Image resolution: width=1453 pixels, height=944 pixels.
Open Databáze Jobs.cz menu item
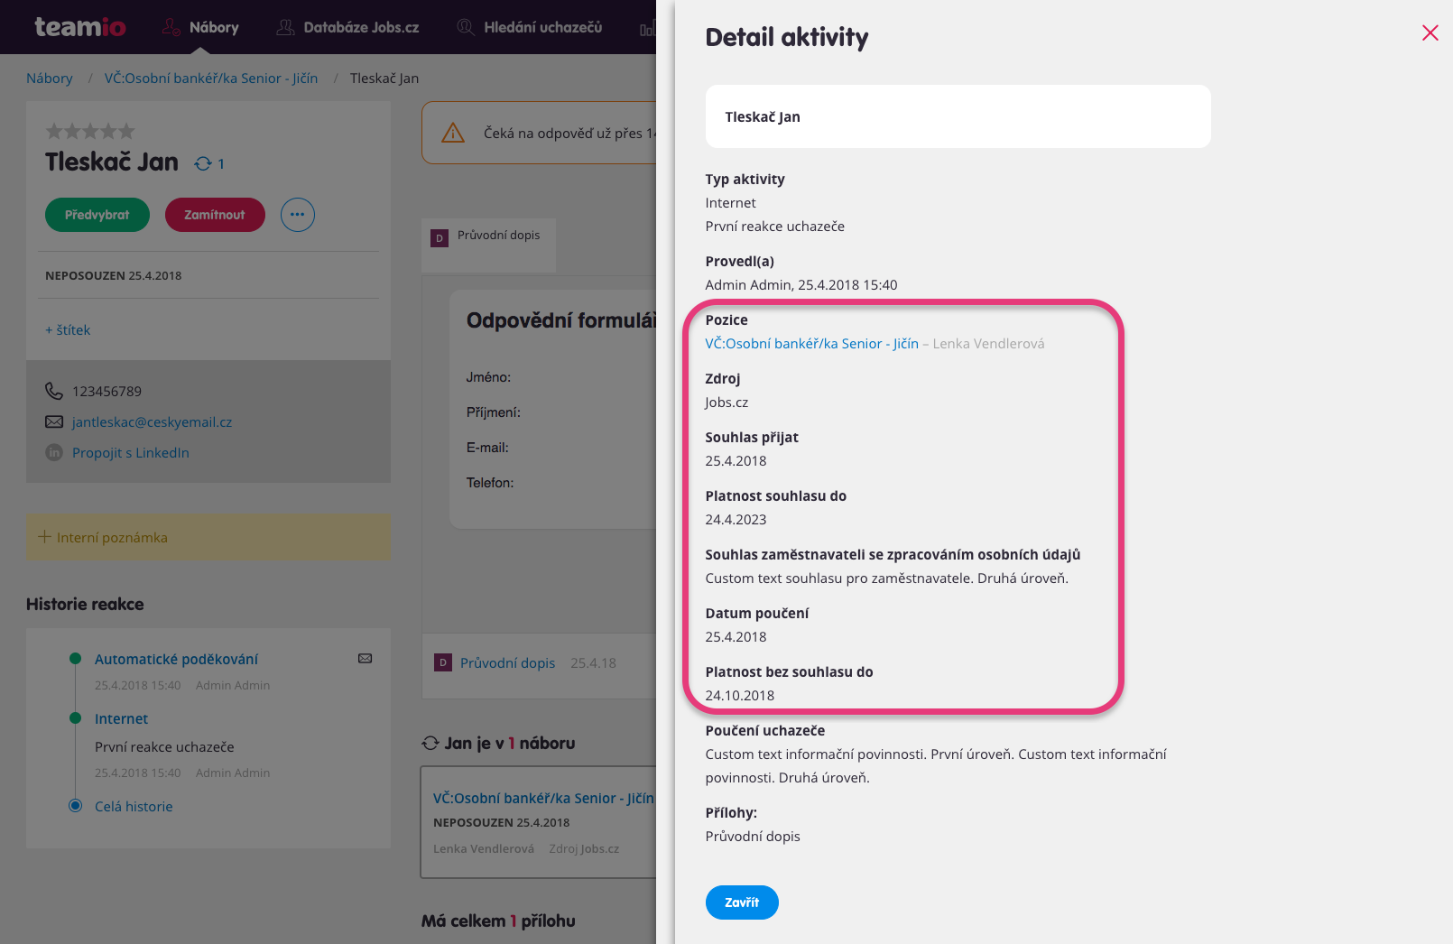point(347,27)
